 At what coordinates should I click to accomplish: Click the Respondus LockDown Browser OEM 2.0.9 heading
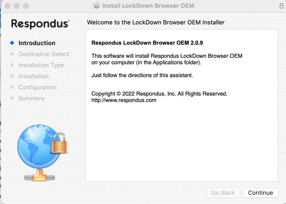(147, 43)
